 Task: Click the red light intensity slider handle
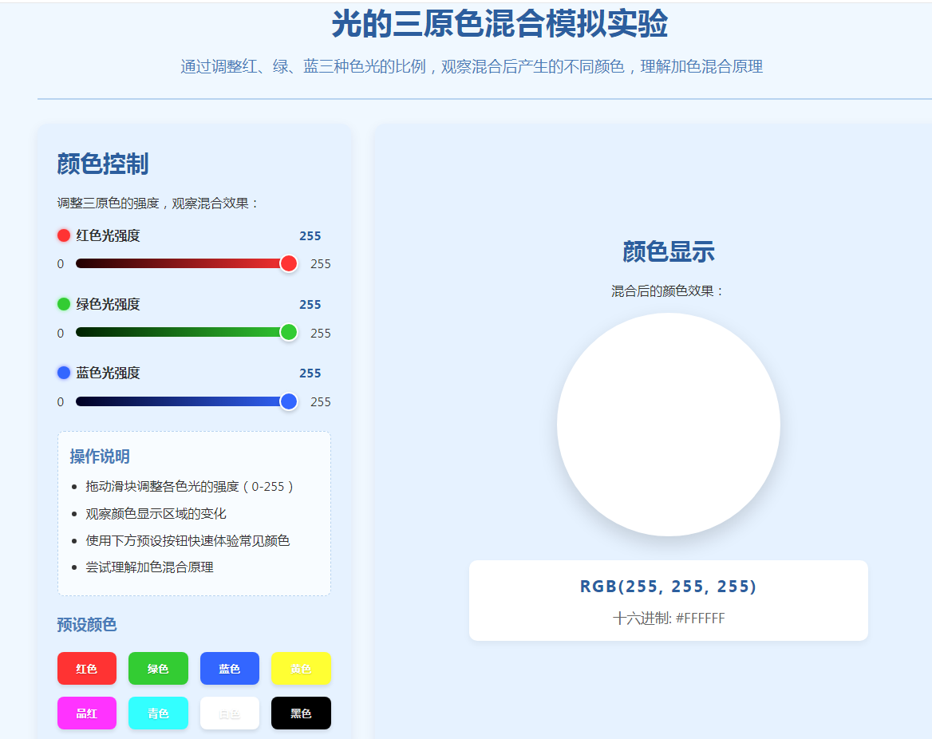pos(289,263)
